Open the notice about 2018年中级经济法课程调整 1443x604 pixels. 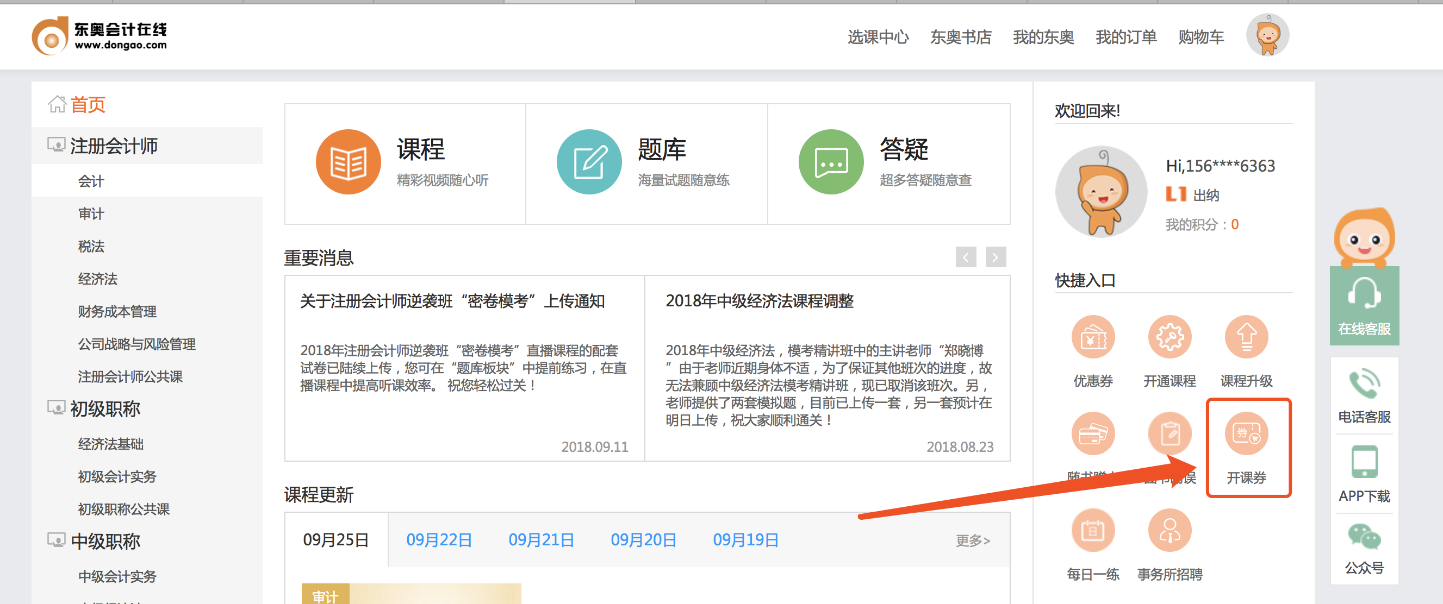tap(760, 300)
